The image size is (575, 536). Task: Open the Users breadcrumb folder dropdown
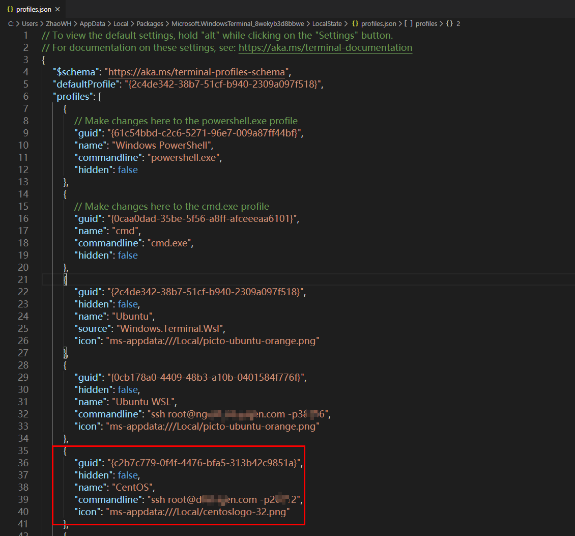tap(30, 24)
